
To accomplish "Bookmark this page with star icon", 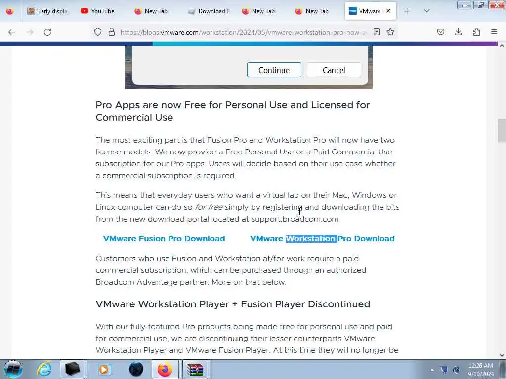I will click(x=390, y=32).
